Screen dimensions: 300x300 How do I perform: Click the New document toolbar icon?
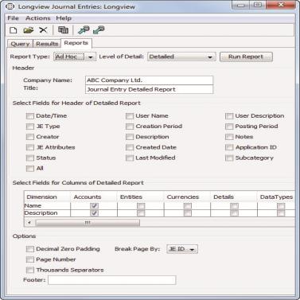[14, 30]
